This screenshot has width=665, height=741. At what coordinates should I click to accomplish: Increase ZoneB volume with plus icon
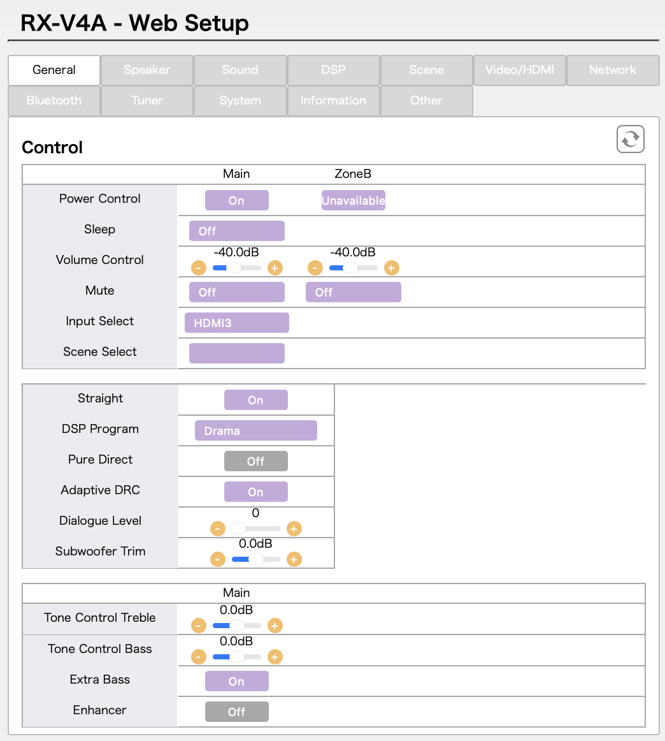(x=391, y=268)
